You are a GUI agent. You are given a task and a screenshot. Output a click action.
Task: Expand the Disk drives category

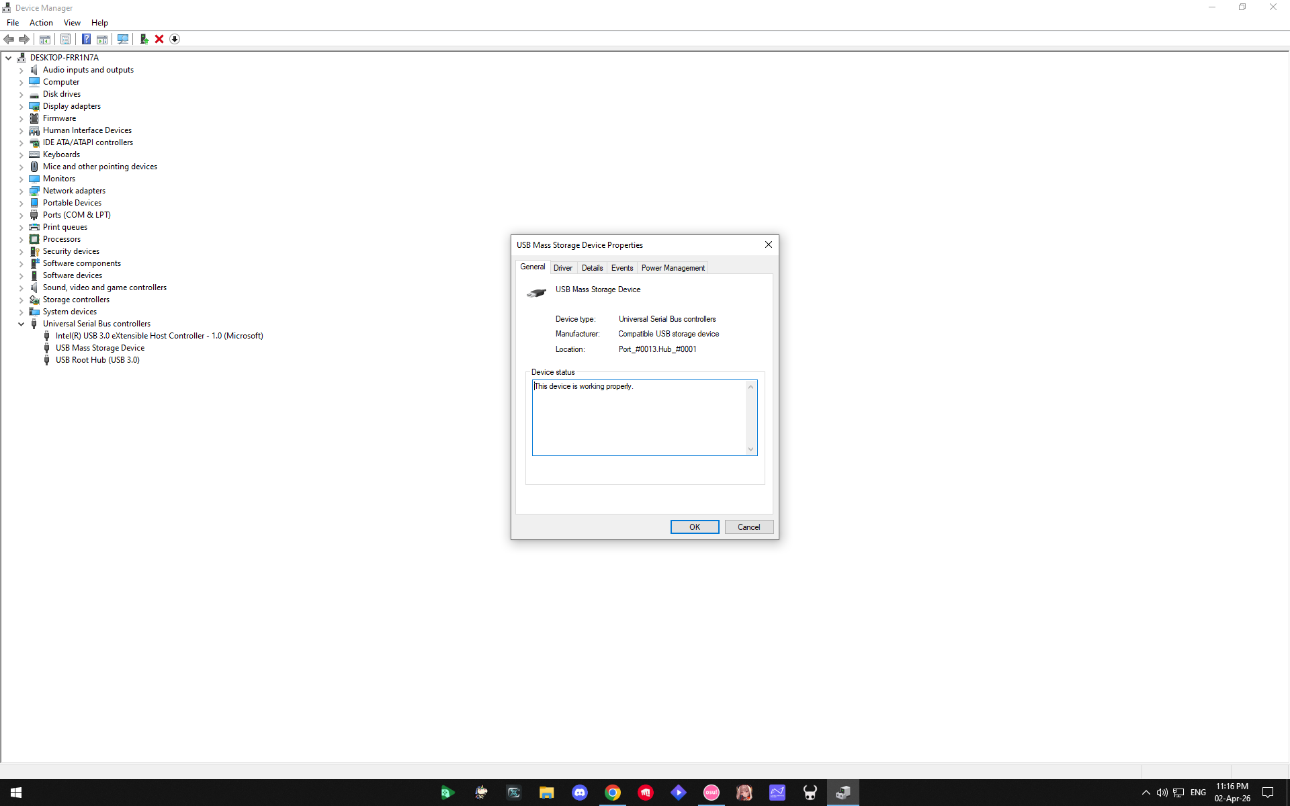21,94
